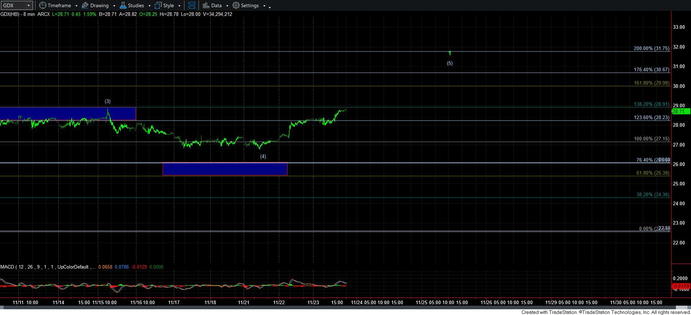Image resolution: width=691 pixels, height=315 pixels.
Task: Expand the Drawing dropdown arrow
Action: click(x=114, y=6)
